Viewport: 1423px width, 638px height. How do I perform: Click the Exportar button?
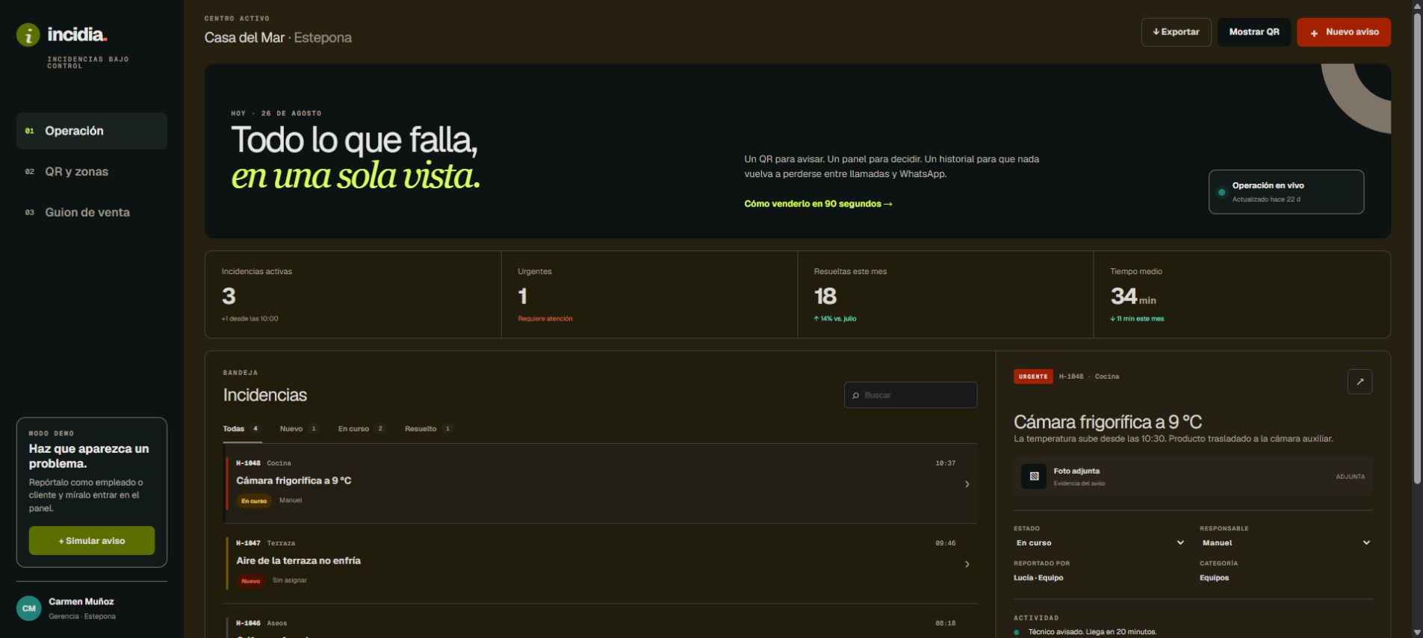coord(1176,32)
